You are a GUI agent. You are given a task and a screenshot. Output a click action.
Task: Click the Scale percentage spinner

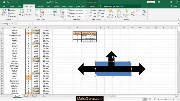click(84, 16)
